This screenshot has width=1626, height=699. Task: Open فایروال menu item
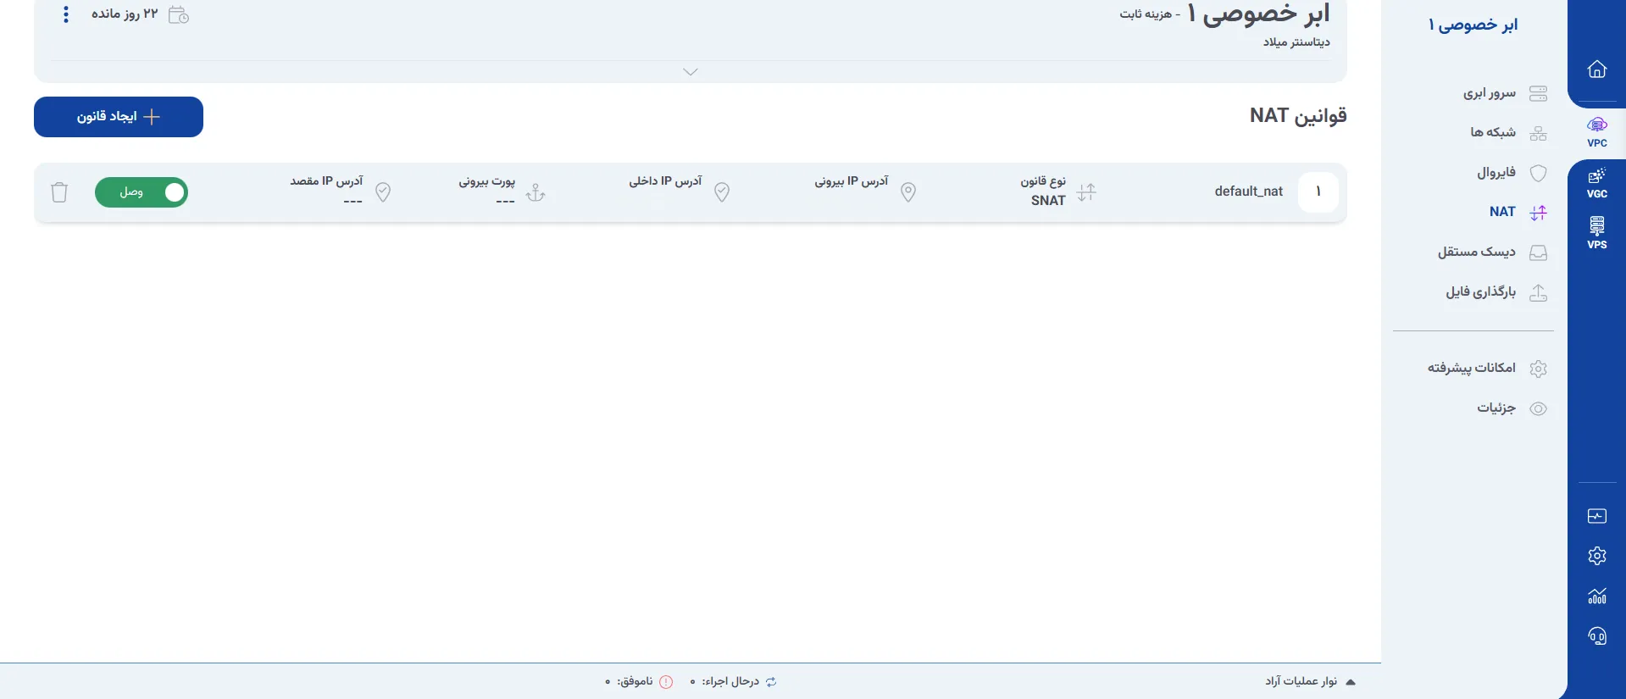[1512, 173]
